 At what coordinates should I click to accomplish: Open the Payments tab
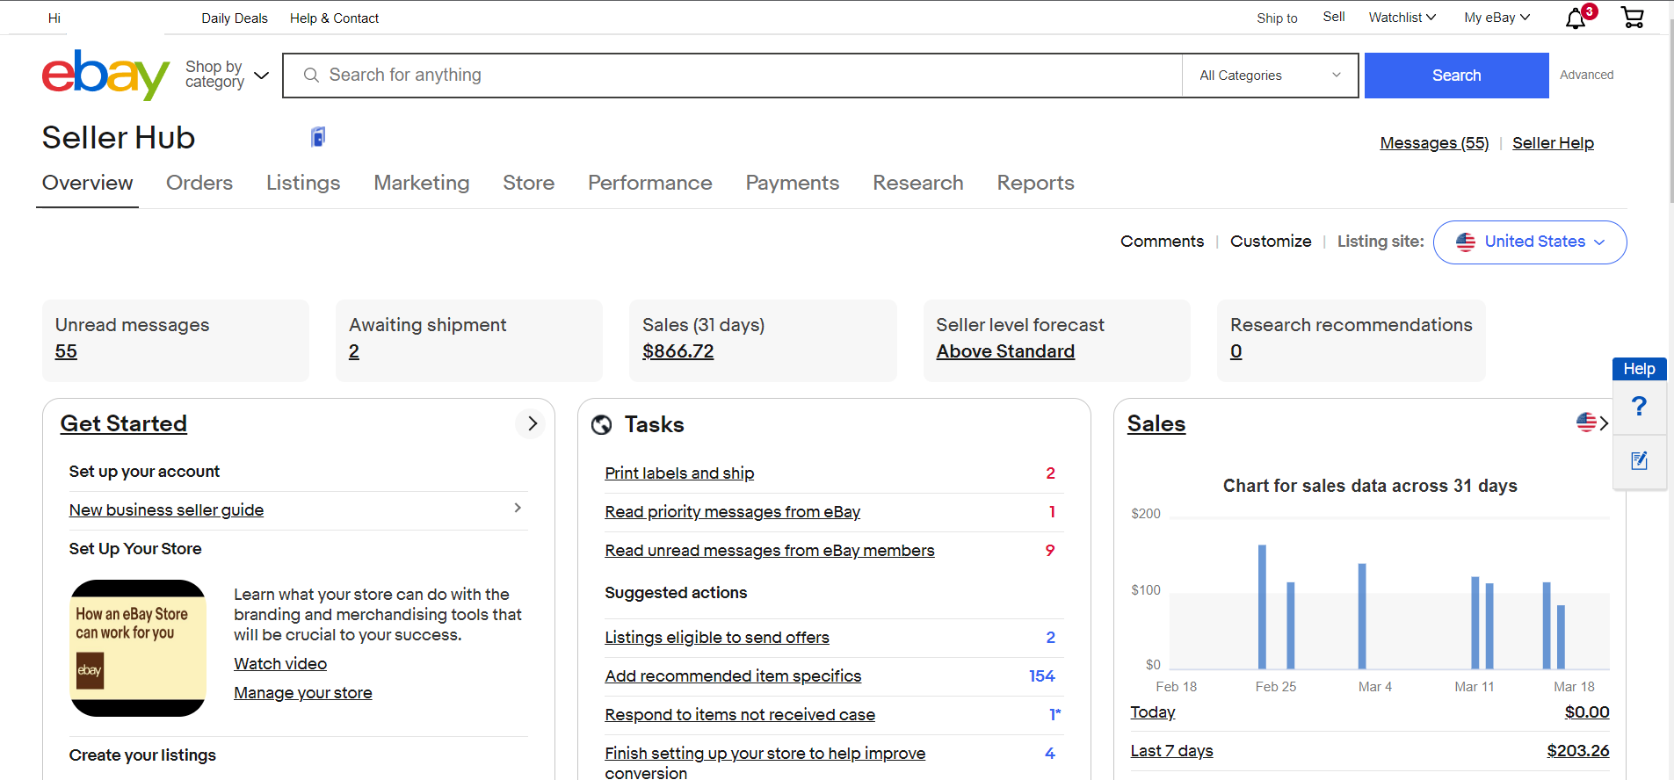pos(793,183)
